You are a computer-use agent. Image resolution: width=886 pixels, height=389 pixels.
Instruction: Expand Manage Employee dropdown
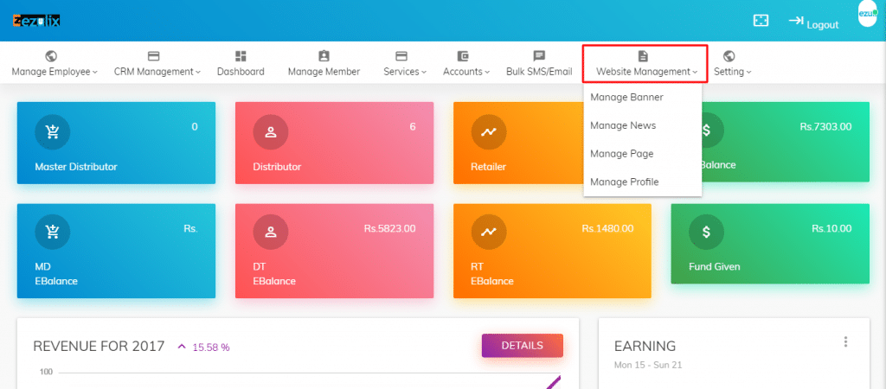point(55,72)
